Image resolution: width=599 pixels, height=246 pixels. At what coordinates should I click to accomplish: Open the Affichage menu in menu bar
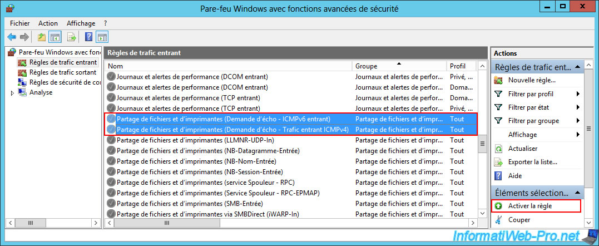click(81, 23)
